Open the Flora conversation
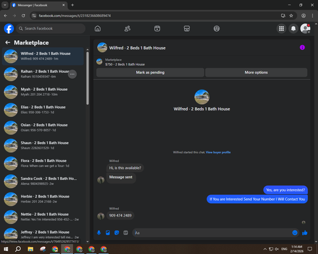Image resolution: width=318 pixels, height=254 pixels. (x=43, y=163)
